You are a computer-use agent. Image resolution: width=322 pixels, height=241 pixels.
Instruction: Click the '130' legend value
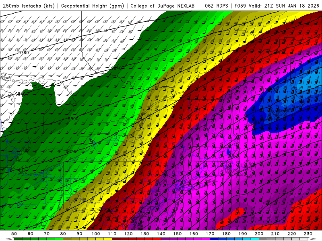[144, 234]
